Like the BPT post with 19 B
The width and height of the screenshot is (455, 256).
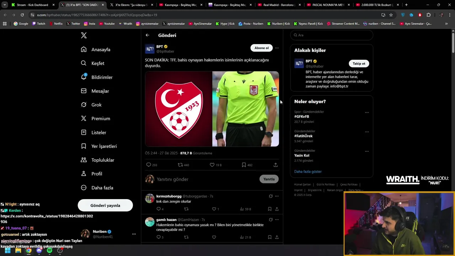coord(215,165)
